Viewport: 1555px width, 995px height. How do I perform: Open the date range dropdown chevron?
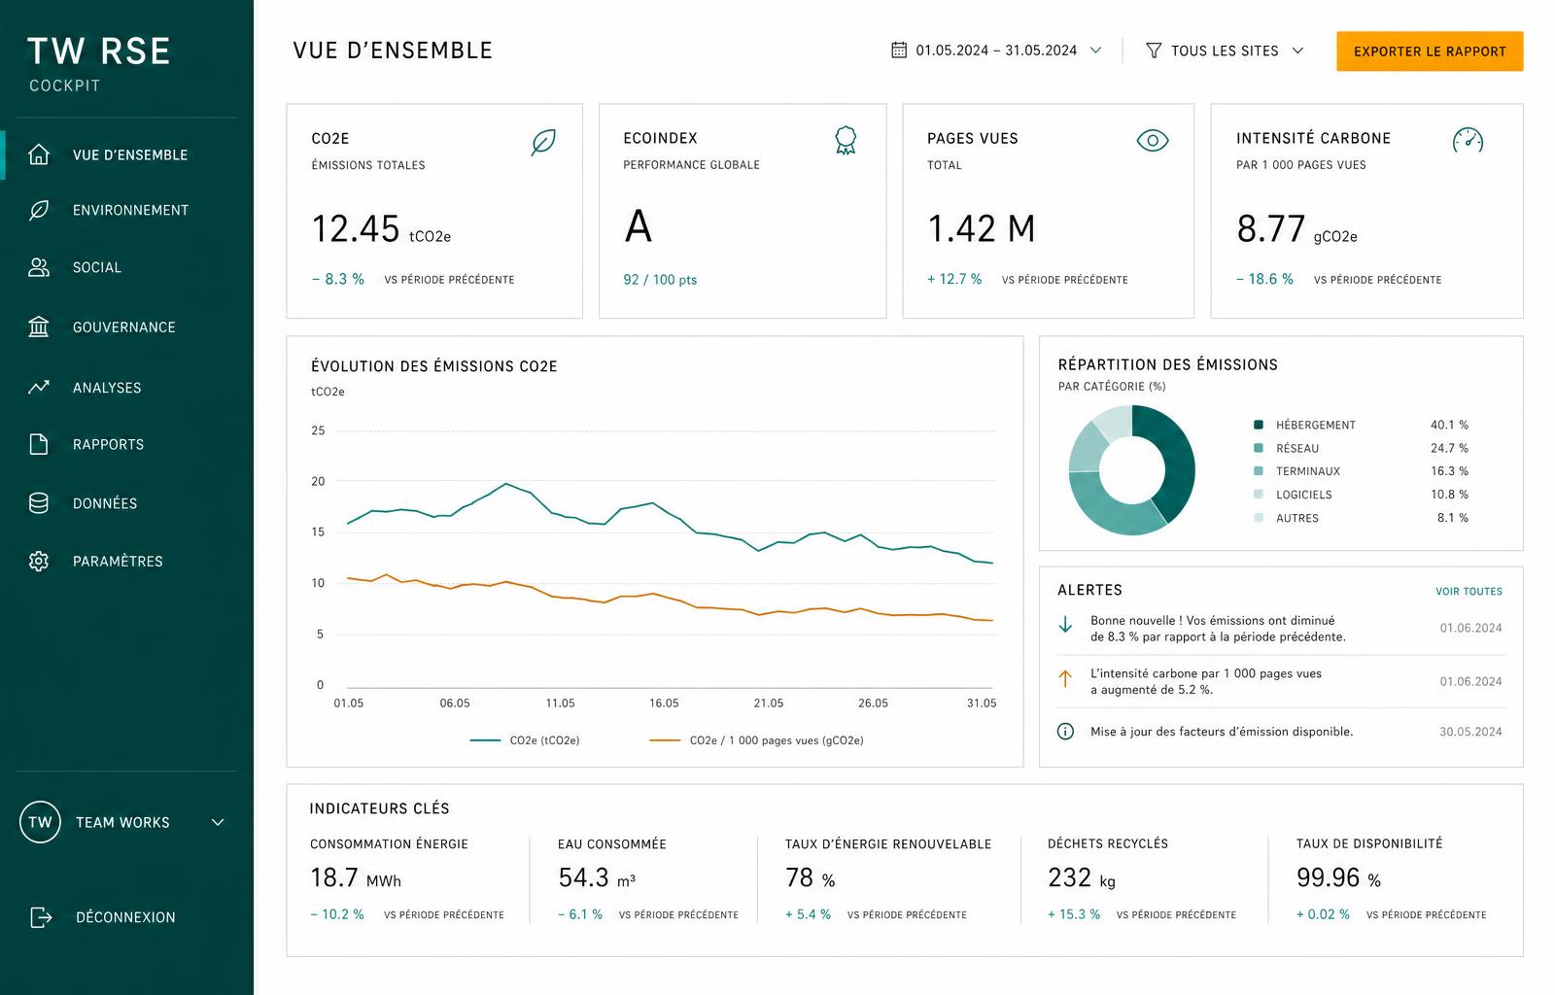1095,51
